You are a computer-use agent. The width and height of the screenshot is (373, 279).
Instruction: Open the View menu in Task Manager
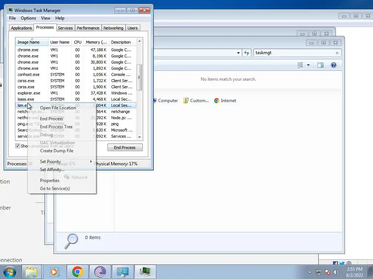click(x=46, y=18)
